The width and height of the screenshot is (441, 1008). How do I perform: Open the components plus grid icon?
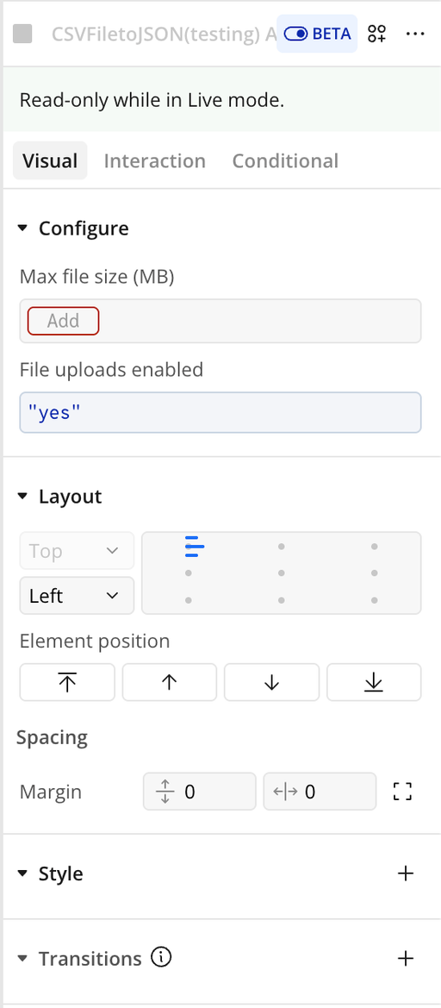click(376, 34)
